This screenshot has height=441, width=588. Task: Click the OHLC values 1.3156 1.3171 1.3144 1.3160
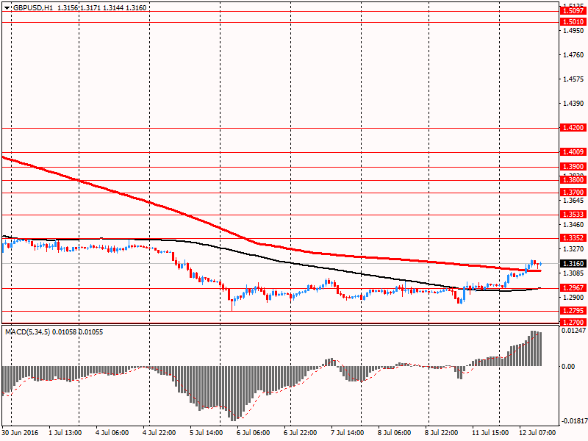[x=101, y=8]
